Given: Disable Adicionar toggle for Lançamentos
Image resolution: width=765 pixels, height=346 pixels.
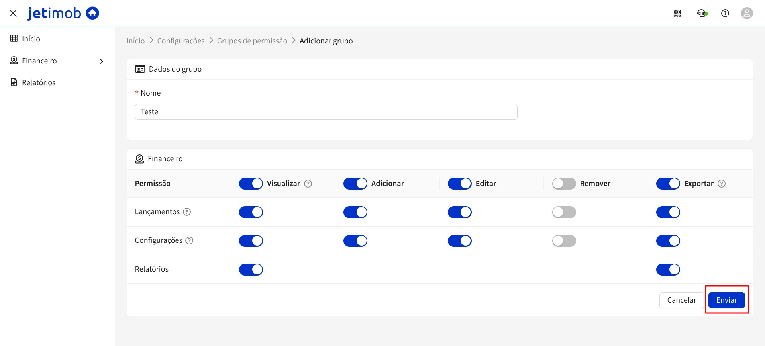Looking at the screenshot, I should (355, 212).
